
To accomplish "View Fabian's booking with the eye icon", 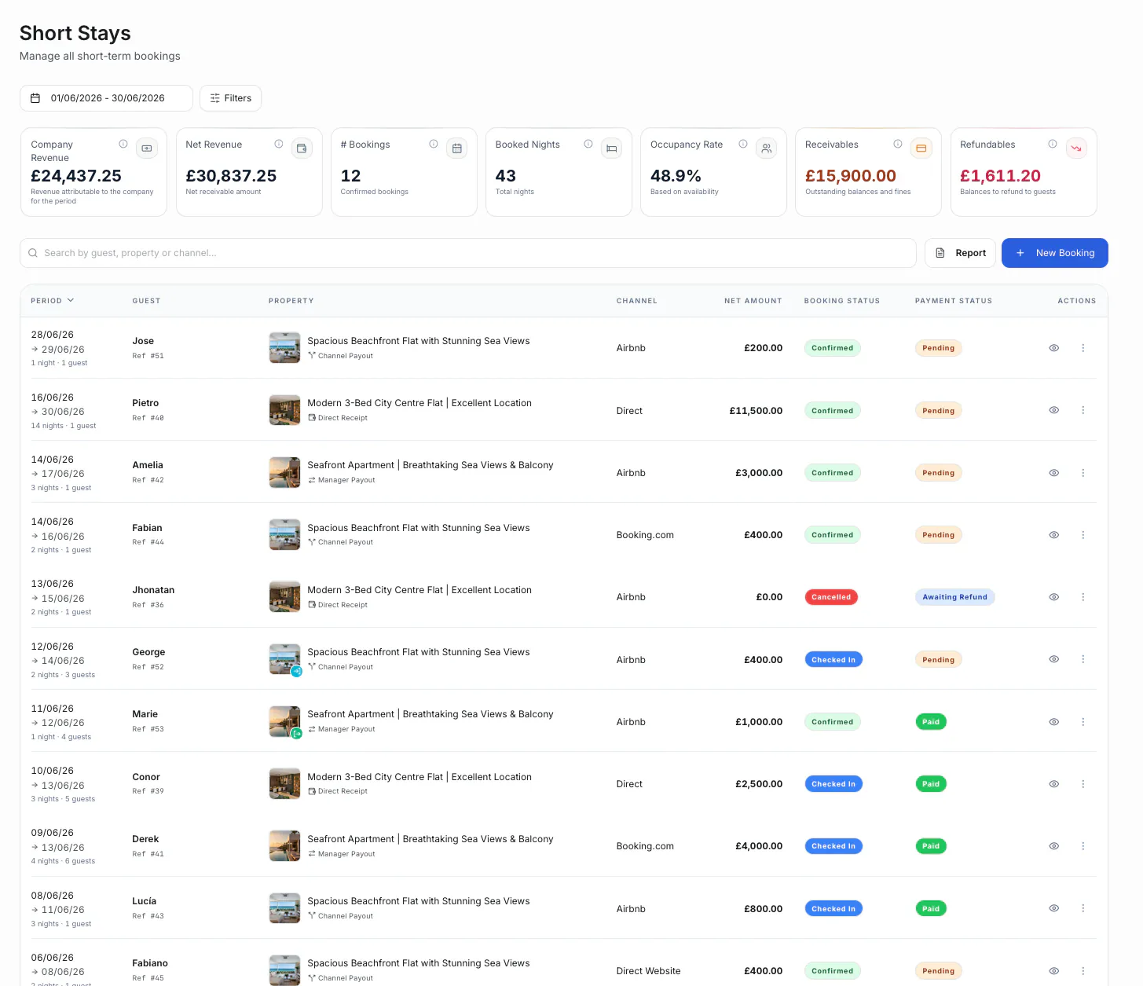I will [1054, 535].
